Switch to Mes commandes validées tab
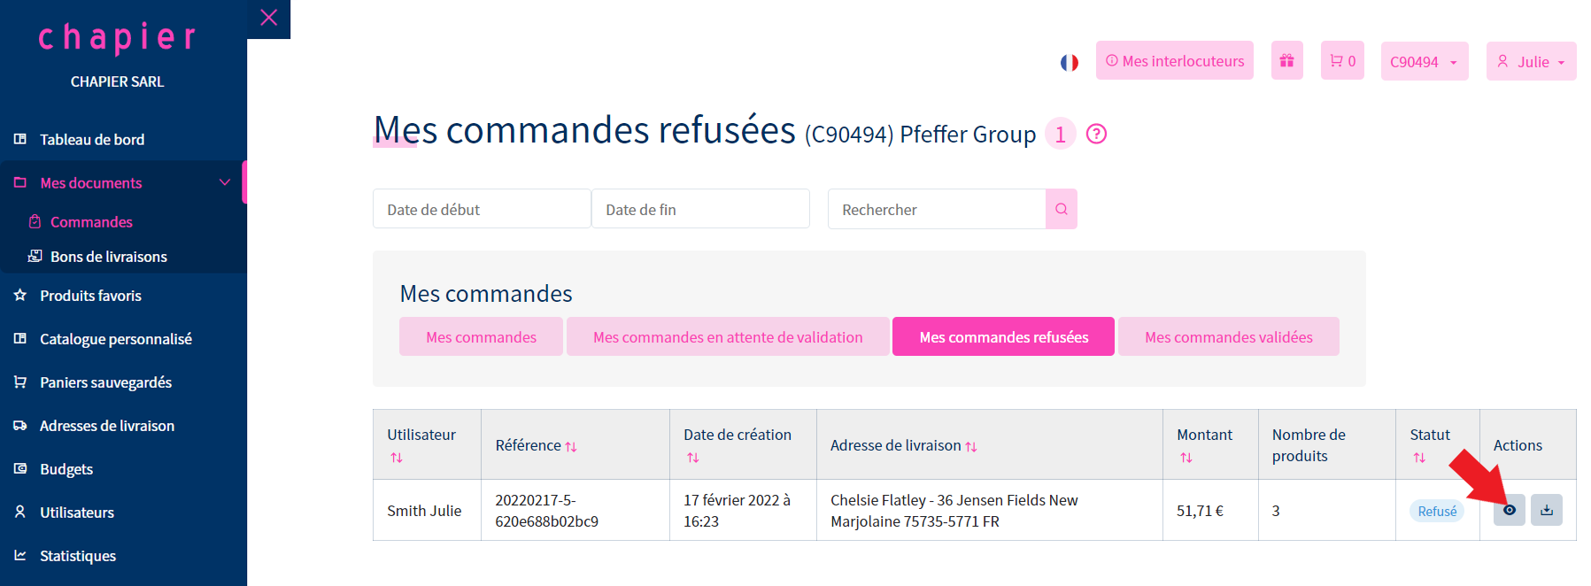The height and width of the screenshot is (586, 1591). click(x=1228, y=337)
